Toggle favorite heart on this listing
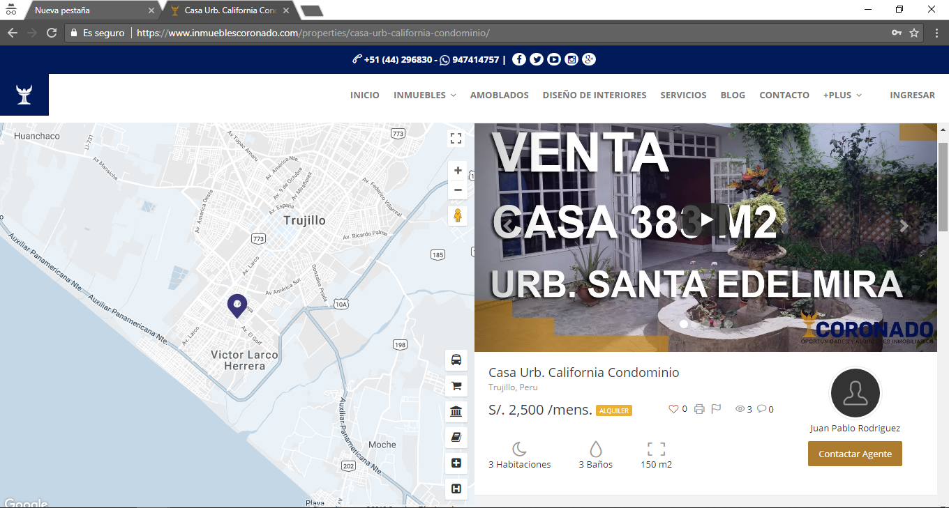Screen dimensions: 949x508 (x=673, y=409)
